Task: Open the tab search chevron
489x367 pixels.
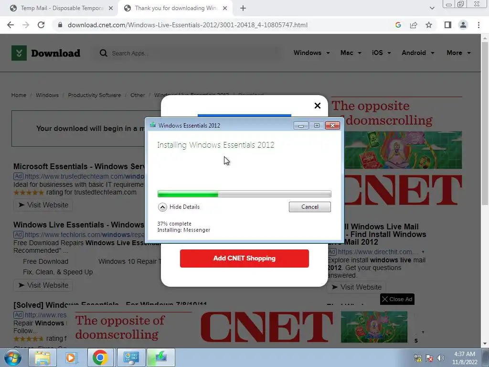Action: [x=432, y=8]
